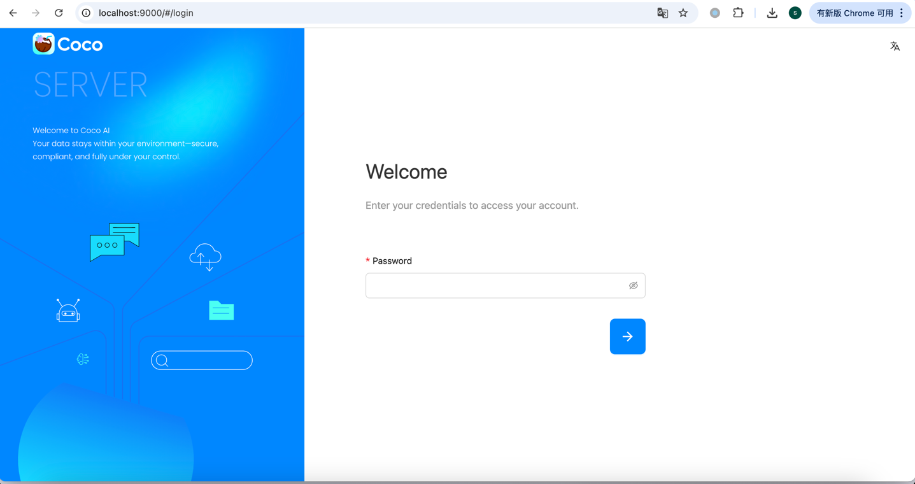Click the illustrated search bar
Screen dimensions: 915x484
(202, 360)
